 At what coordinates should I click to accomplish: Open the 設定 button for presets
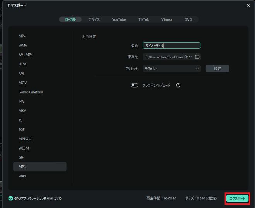coord(217,69)
